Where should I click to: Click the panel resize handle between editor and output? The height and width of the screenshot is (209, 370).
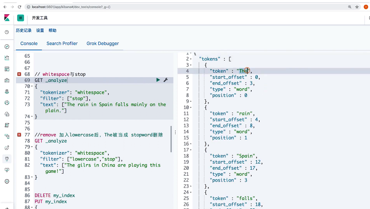point(175,132)
